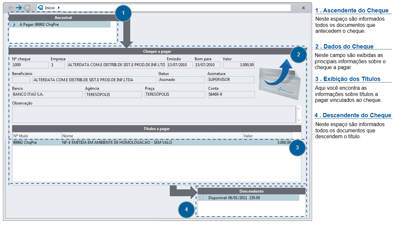Click the Observação scrollbar down arrow
This screenshot has width=404, height=228.
(x=298, y=120)
